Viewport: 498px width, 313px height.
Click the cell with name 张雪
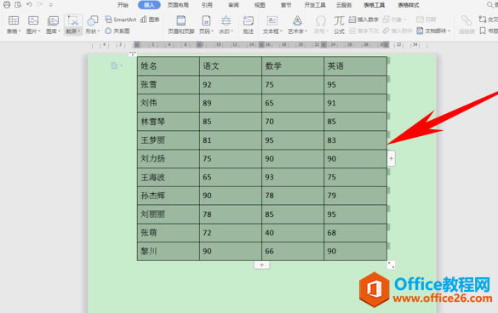click(x=169, y=85)
